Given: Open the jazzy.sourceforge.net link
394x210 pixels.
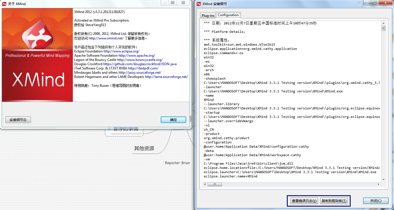Looking at the screenshot, I should [140, 73].
